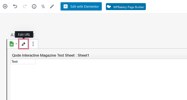The image size is (187, 100).
Task: Open the block list view outline
Action: 43,6
